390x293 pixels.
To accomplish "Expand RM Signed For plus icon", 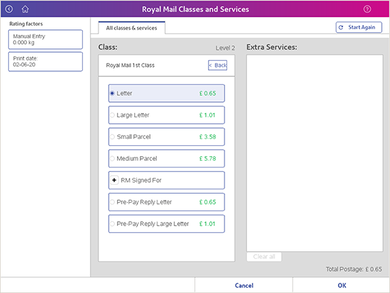I will point(114,180).
